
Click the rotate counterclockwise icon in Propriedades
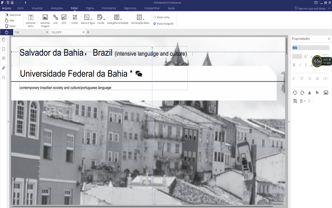click(x=295, y=92)
